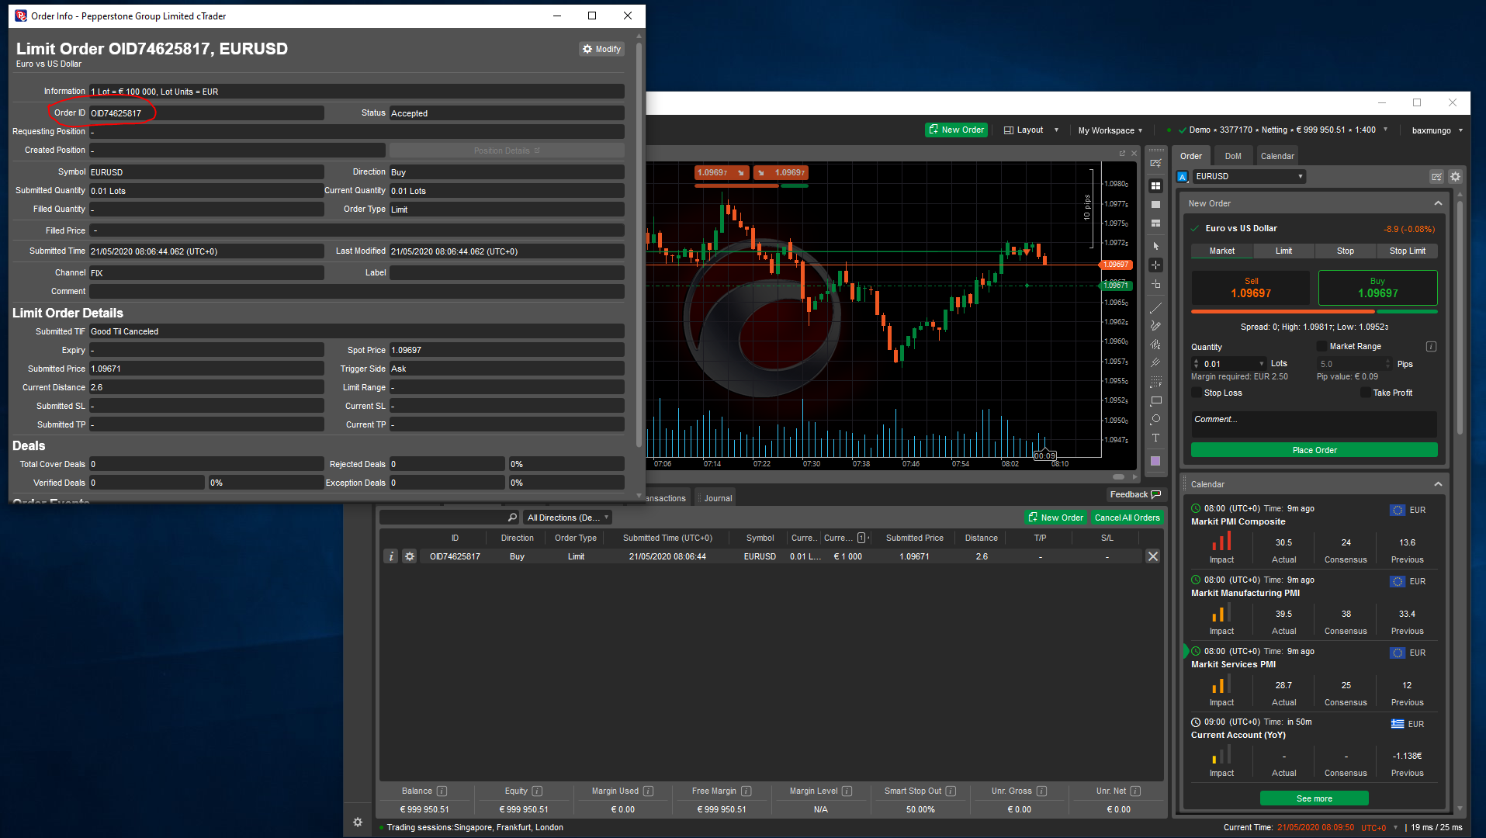The width and height of the screenshot is (1486, 838).
Task: Click the orders search input field
Action: 442,518
